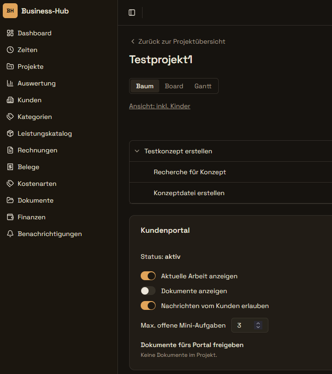Enable Dokumente anzeigen toggle
The image size is (332, 374).
pyautogui.click(x=148, y=291)
